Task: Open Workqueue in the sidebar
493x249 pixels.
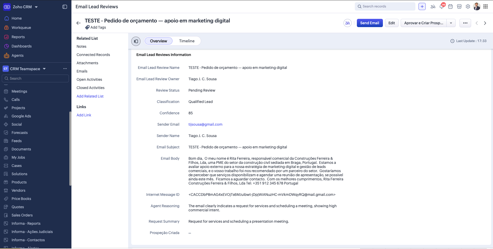Action: tap(21, 28)
